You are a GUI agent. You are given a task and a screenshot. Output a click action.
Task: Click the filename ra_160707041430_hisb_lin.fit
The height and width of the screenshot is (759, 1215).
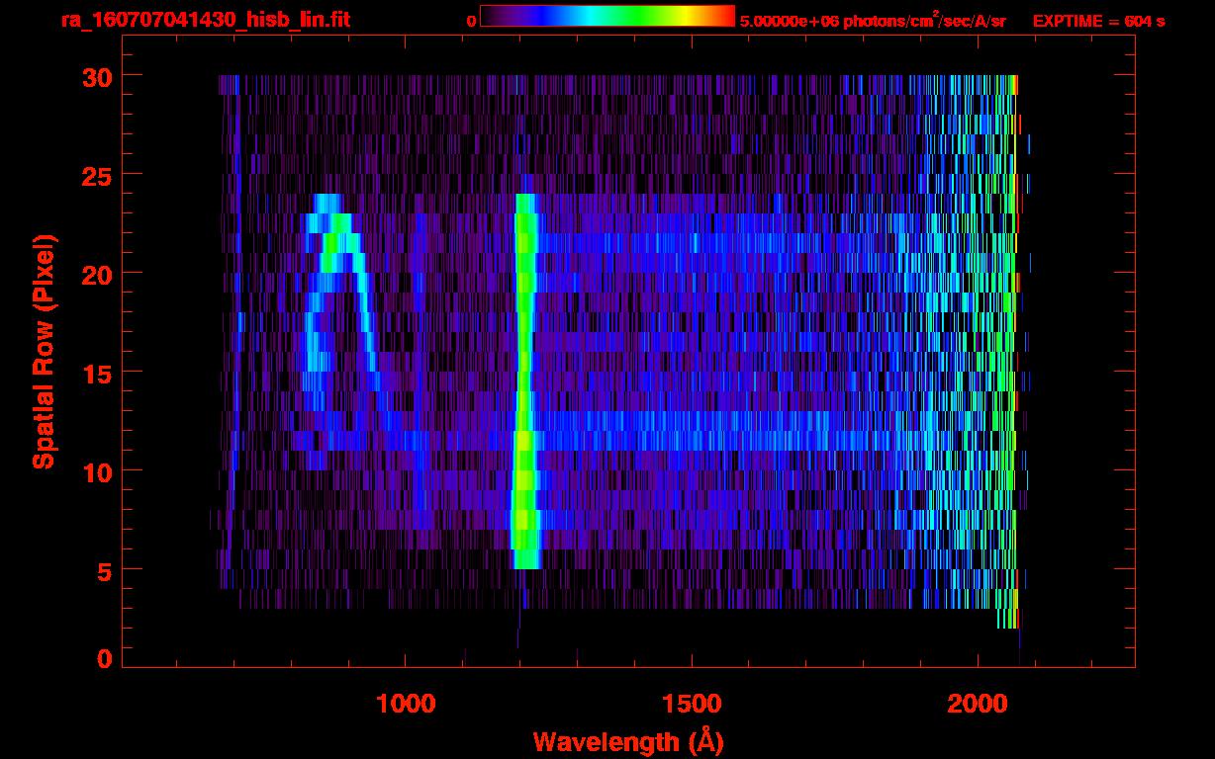pos(205,20)
